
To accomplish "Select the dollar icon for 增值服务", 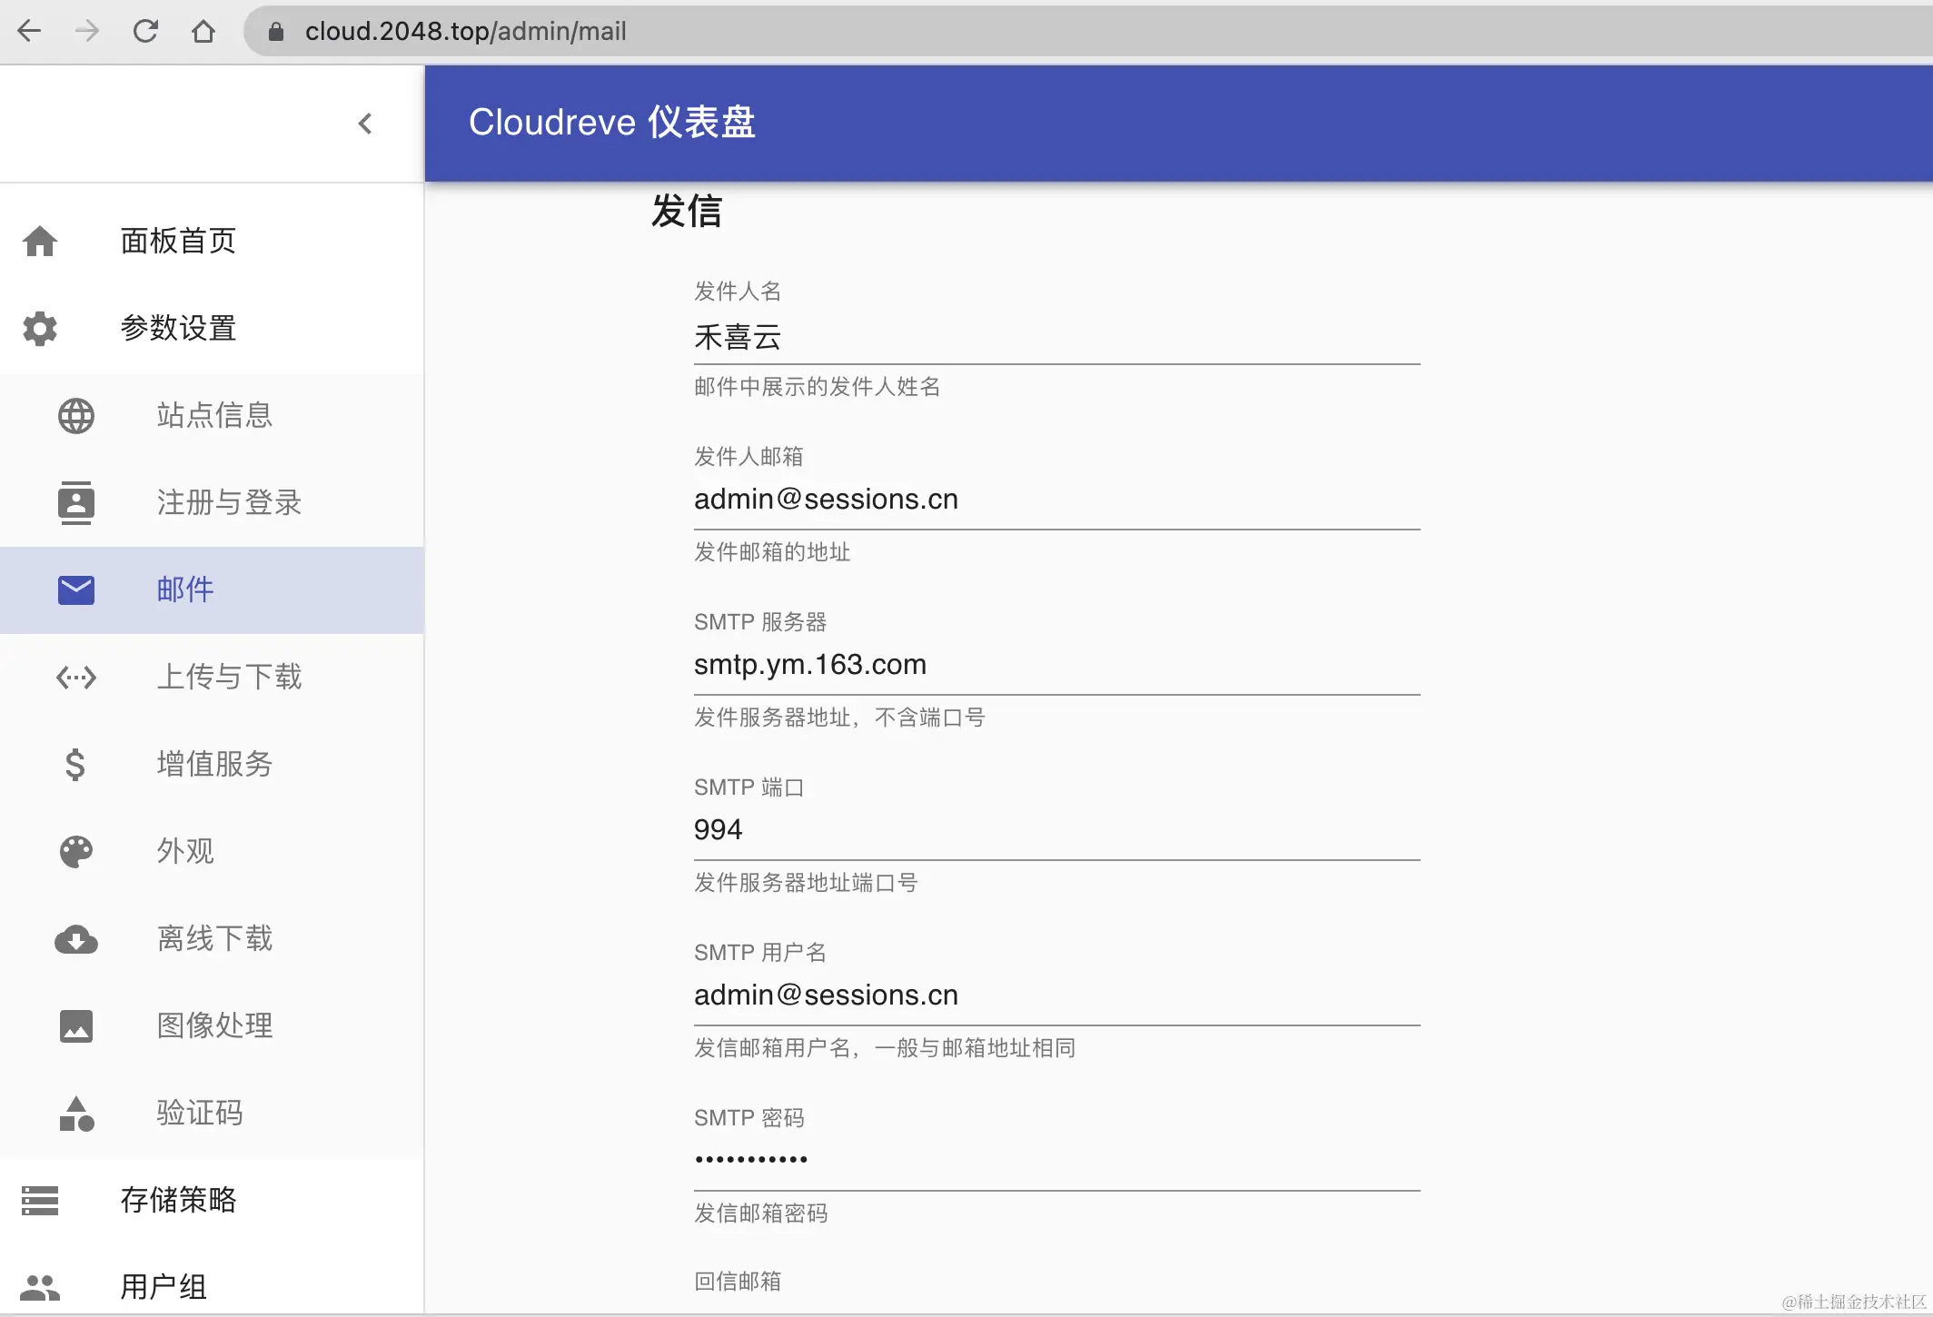I will [x=75, y=764].
